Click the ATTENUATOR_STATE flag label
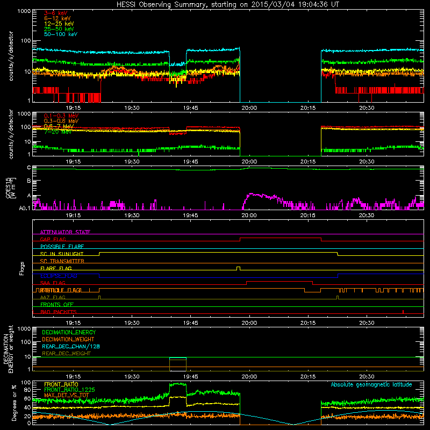 coord(65,232)
